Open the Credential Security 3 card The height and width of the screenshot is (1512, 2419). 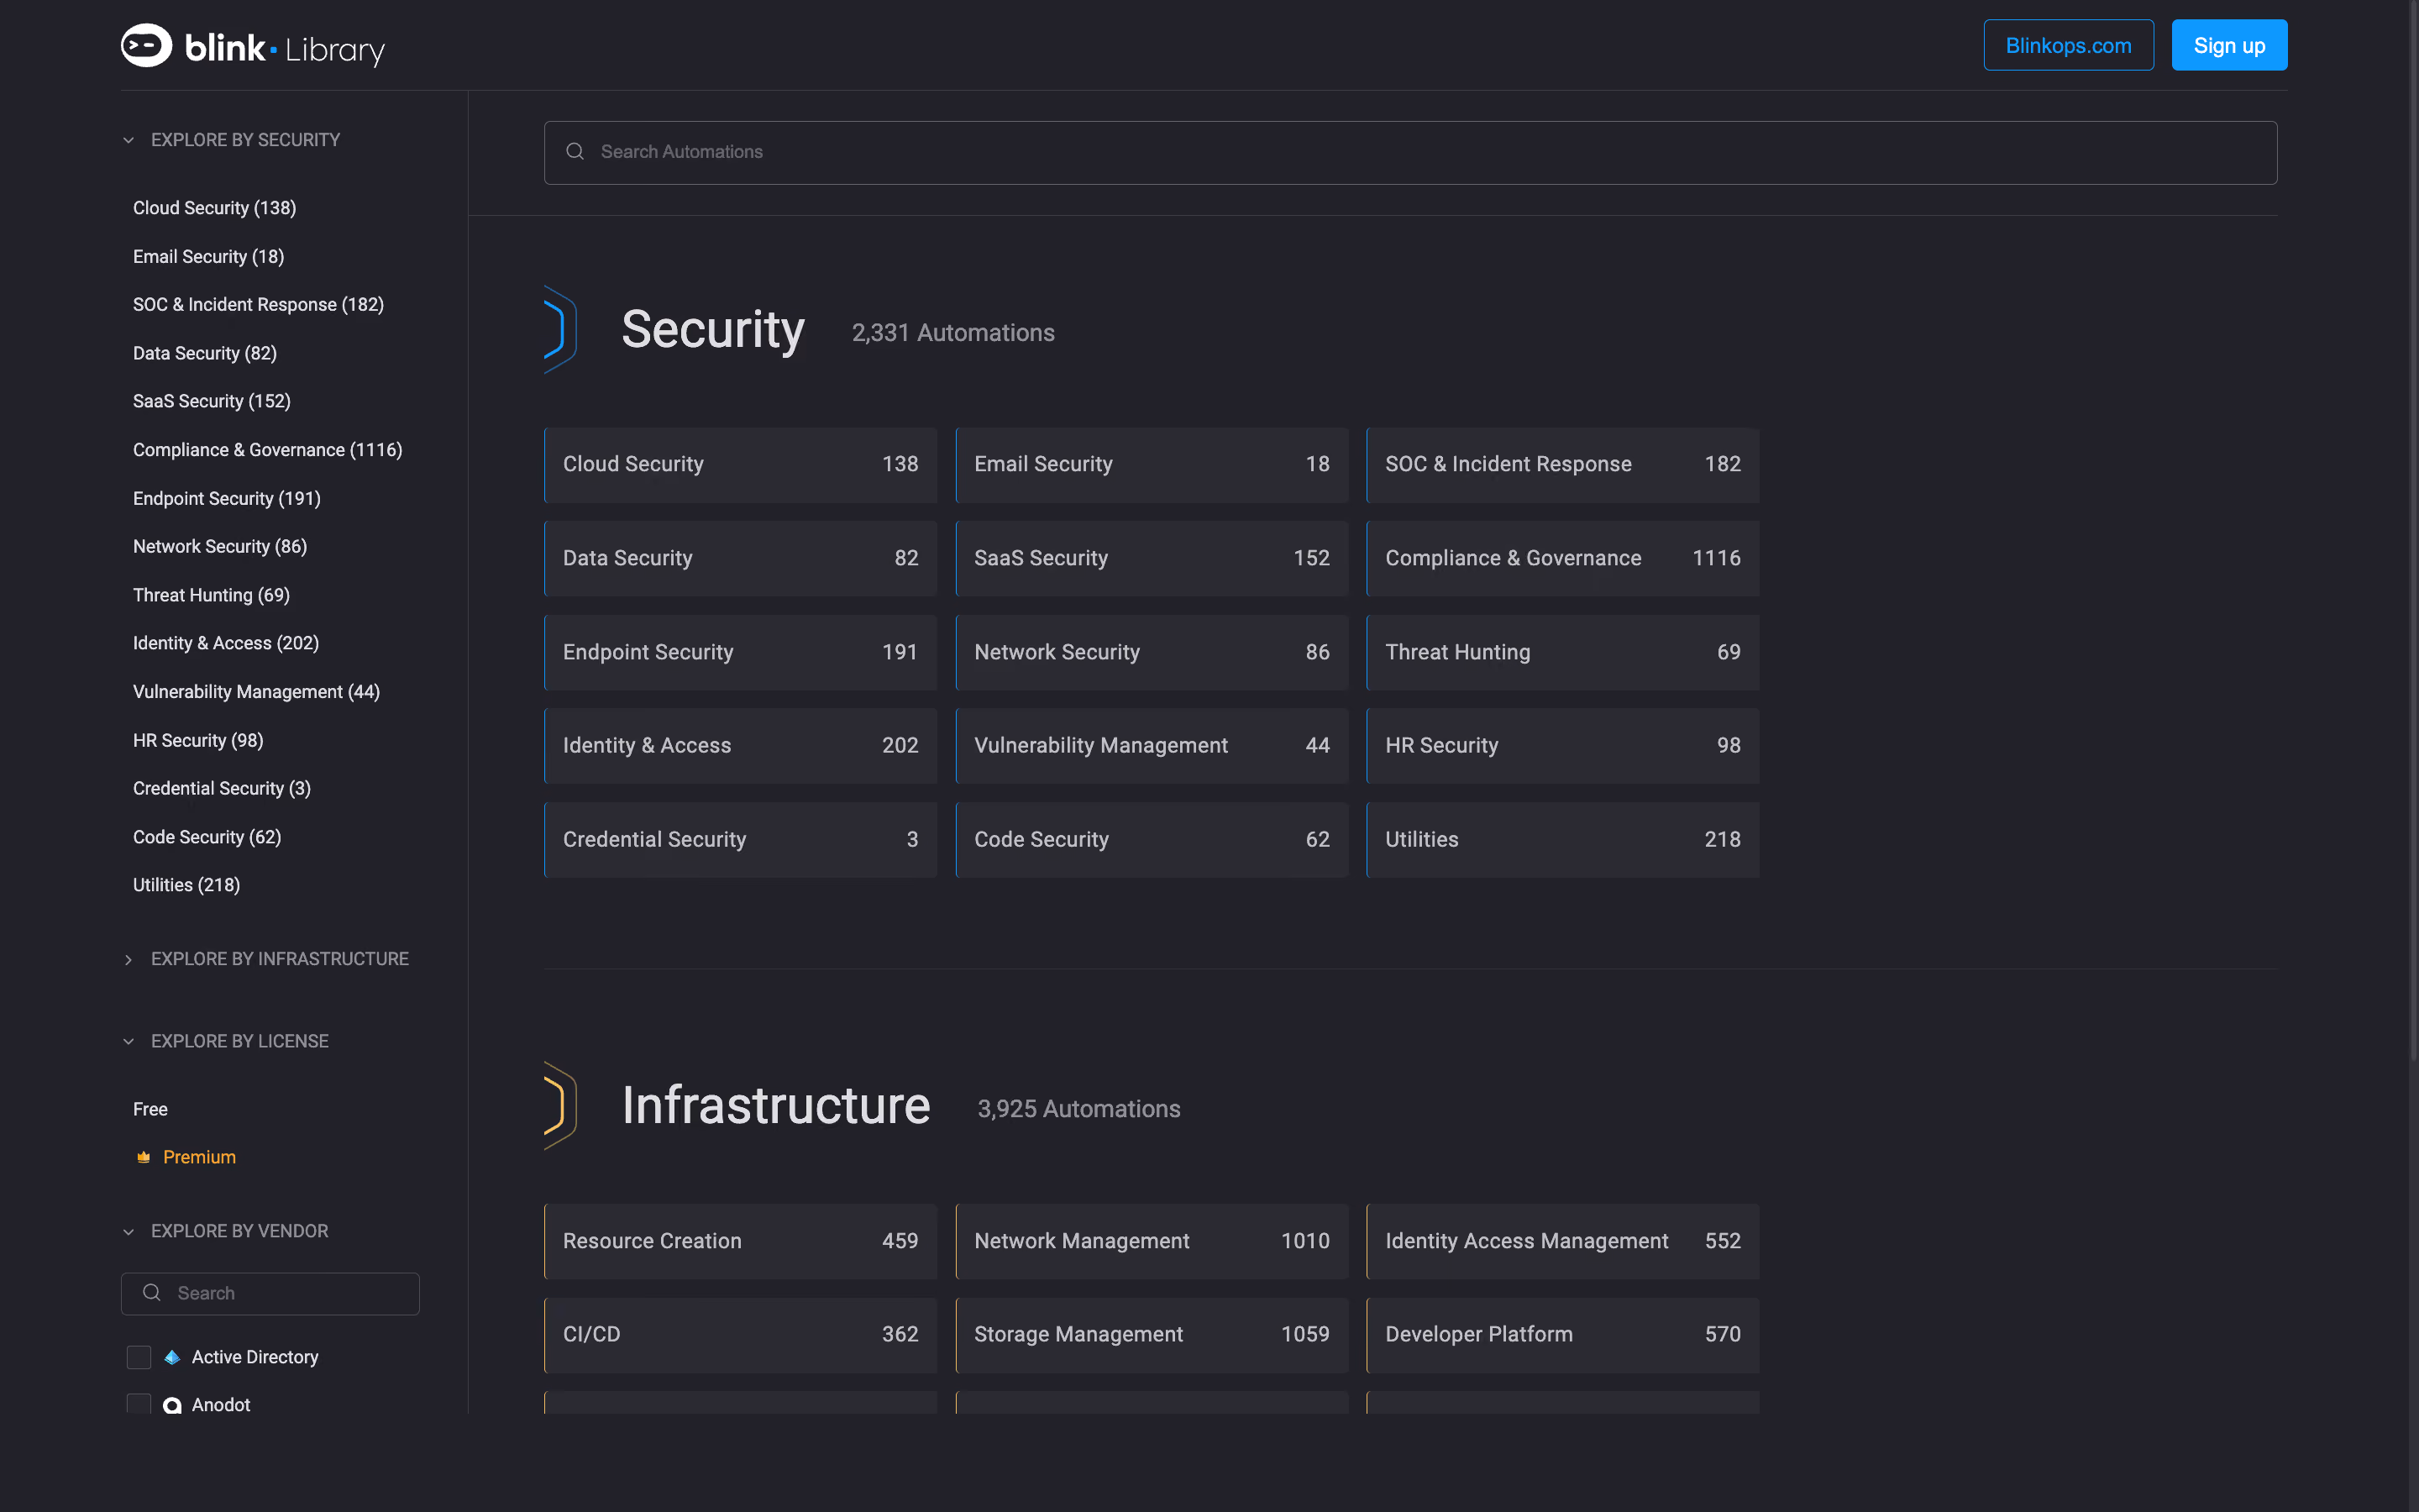click(741, 840)
